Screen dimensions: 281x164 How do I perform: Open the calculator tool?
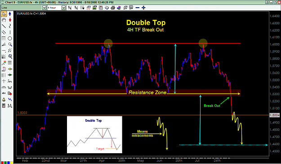(x=4, y=106)
